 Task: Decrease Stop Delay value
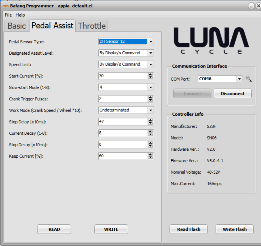[150, 123]
